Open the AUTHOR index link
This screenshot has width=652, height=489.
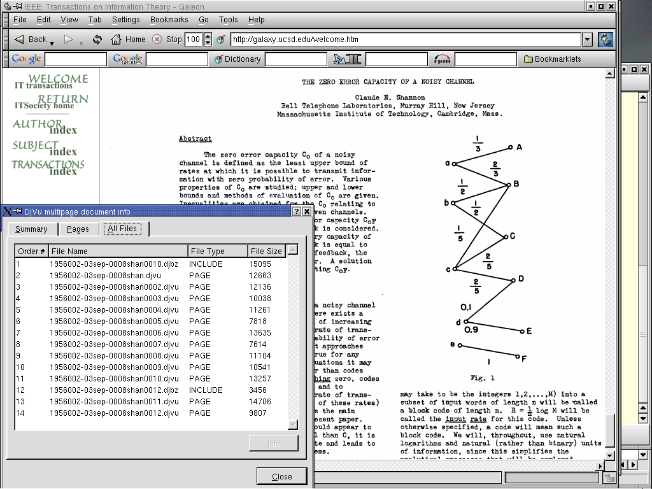(x=45, y=127)
